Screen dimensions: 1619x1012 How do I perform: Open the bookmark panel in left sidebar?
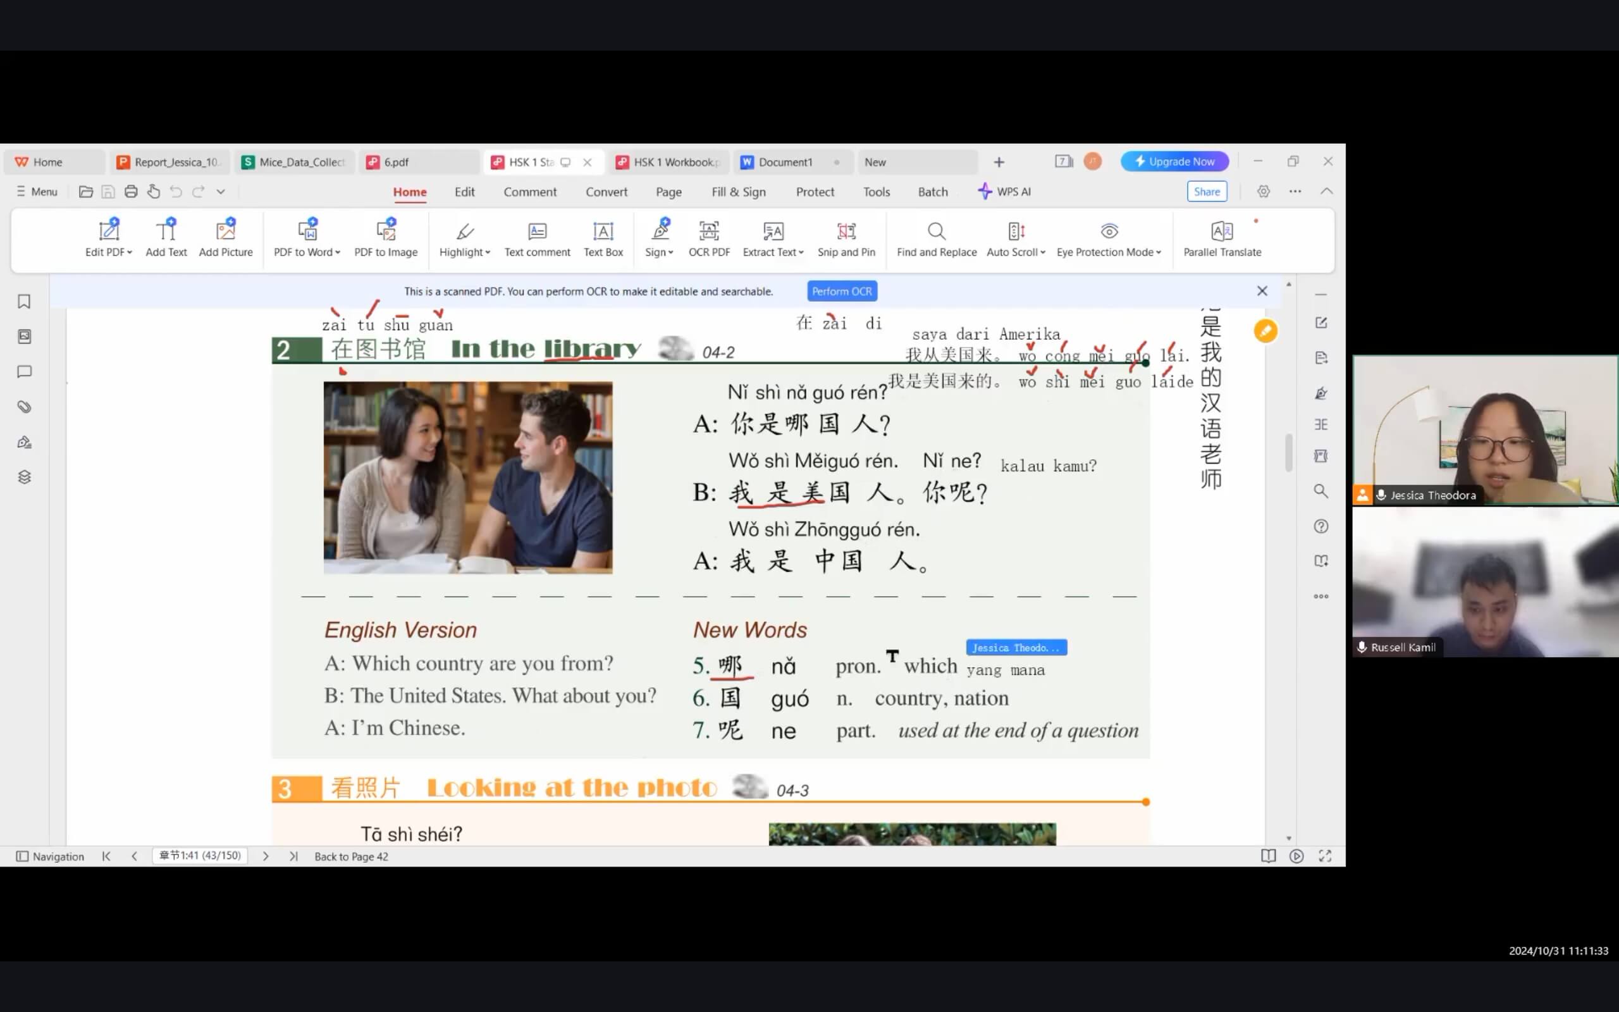pos(25,302)
